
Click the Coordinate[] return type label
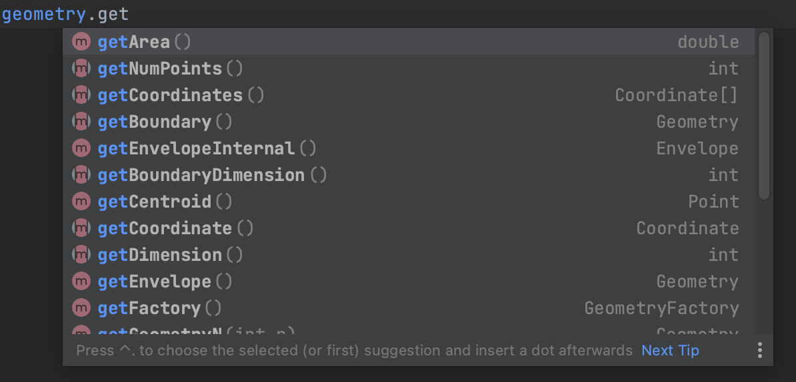pyautogui.click(x=677, y=95)
